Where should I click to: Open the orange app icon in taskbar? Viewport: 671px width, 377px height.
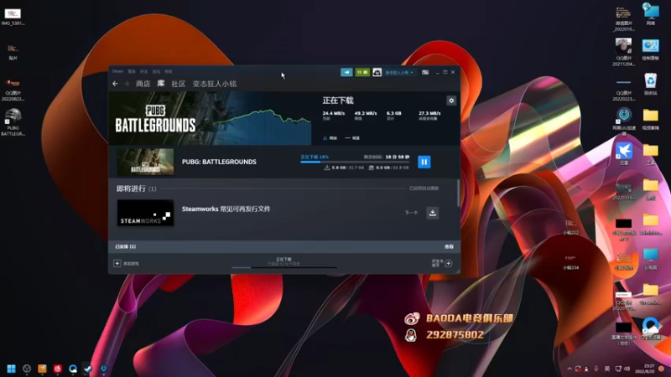click(x=42, y=369)
